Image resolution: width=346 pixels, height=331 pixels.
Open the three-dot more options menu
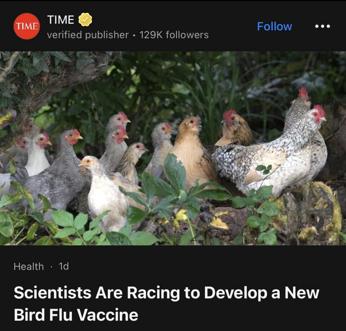click(x=322, y=26)
